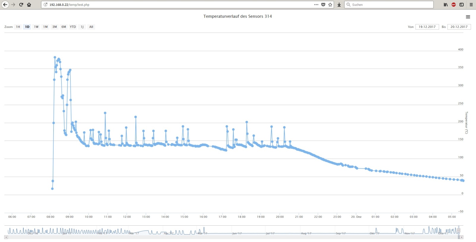
Task: Bookmark this page with the star icon
Action: (330, 5)
